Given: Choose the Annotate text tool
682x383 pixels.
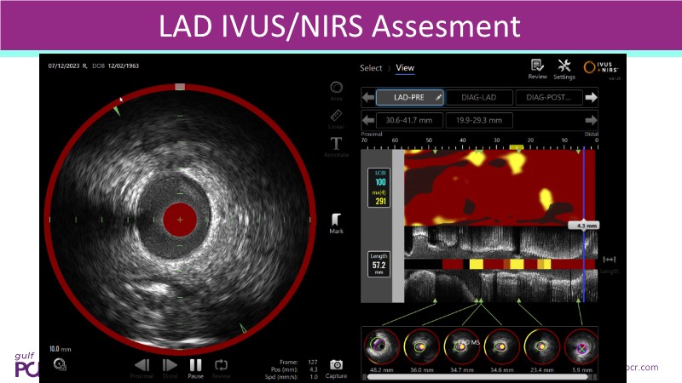Looking at the screenshot, I should click(337, 144).
